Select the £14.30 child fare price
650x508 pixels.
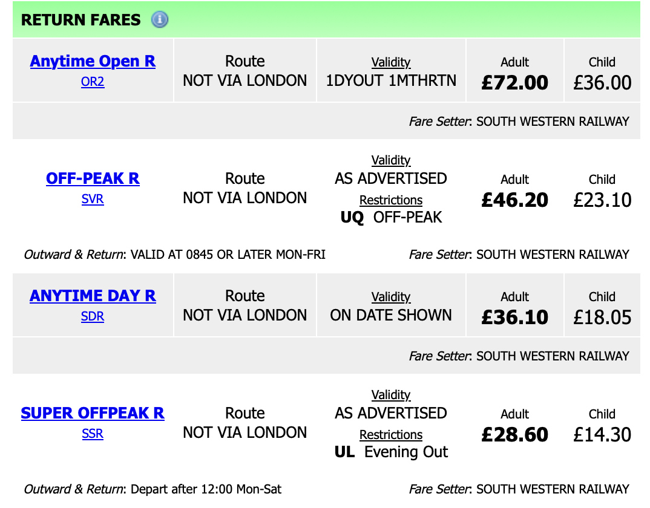(x=602, y=434)
